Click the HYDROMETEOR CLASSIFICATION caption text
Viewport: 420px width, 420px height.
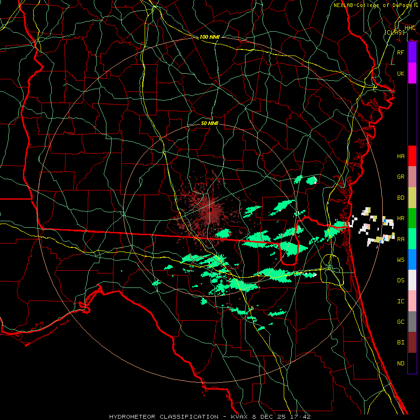click(164, 417)
